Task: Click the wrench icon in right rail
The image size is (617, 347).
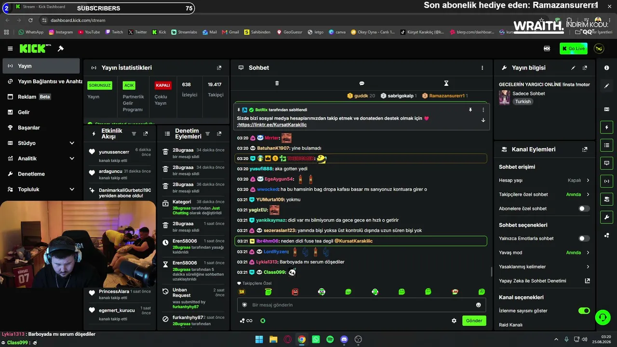Action: 606,217
